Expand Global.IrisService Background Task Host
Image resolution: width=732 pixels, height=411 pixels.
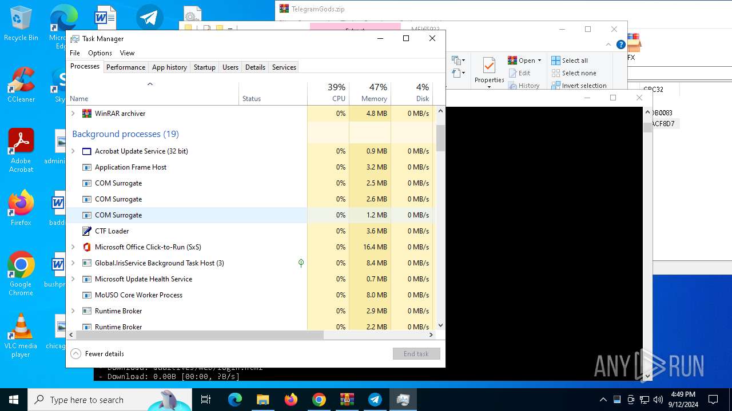(73, 263)
